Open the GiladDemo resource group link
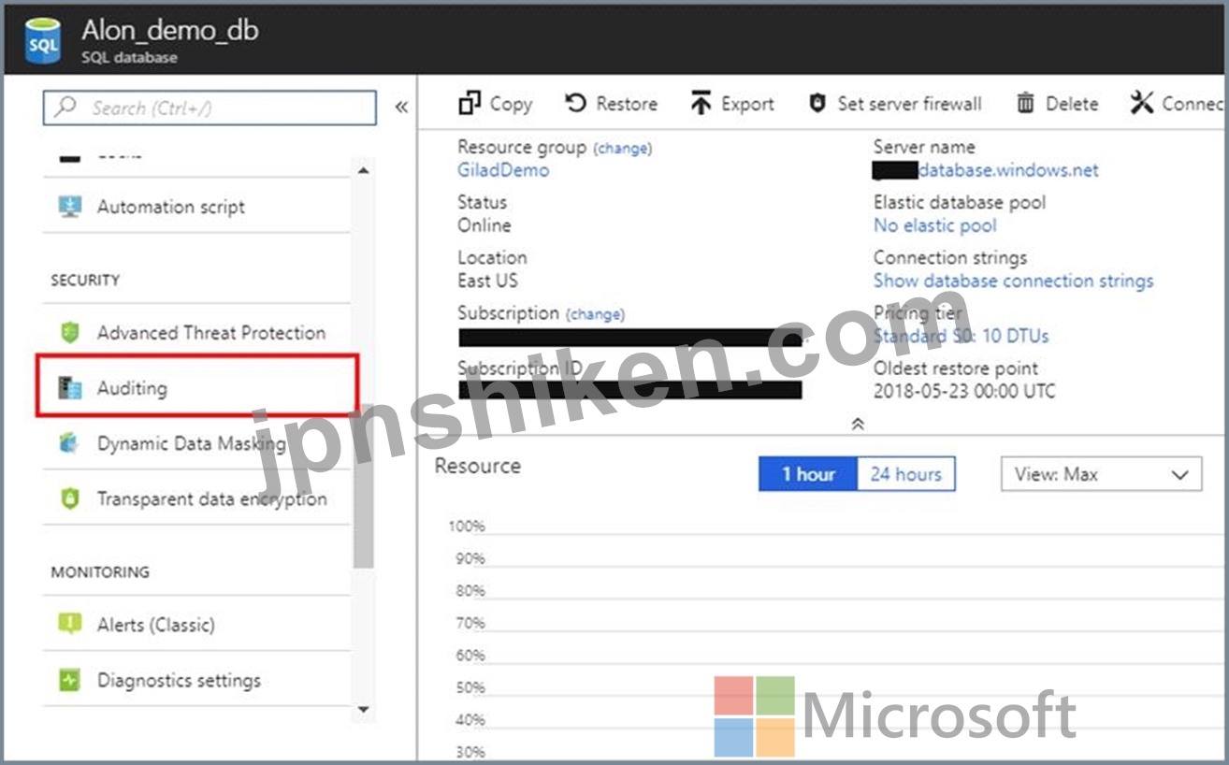 [x=503, y=170]
